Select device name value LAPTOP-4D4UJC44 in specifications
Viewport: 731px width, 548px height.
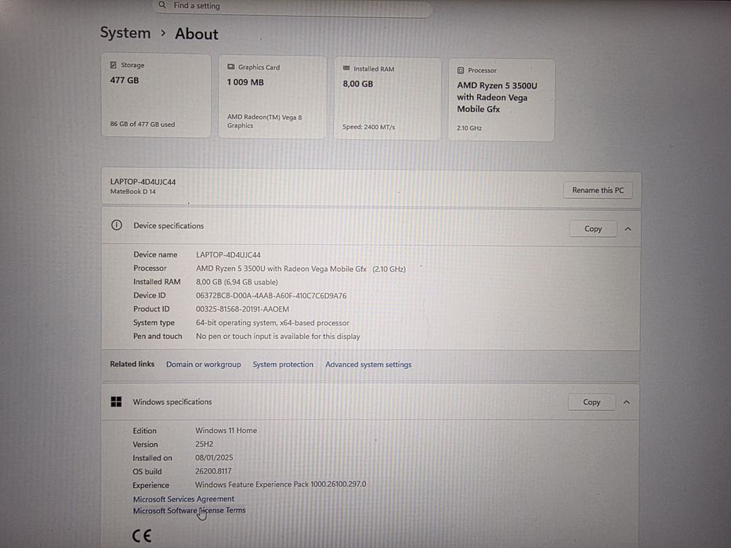(x=229, y=255)
